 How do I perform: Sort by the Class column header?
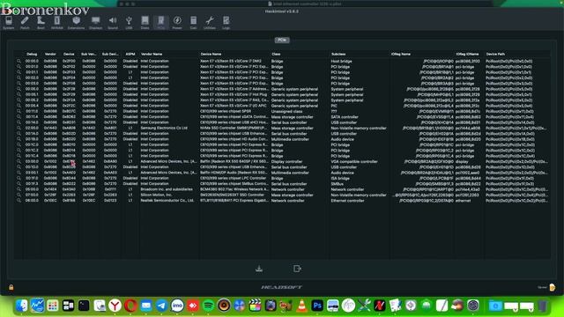[276, 55]
